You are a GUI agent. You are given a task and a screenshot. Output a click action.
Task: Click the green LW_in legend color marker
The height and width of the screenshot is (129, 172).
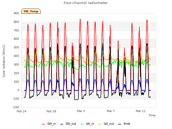click(82, 124)
